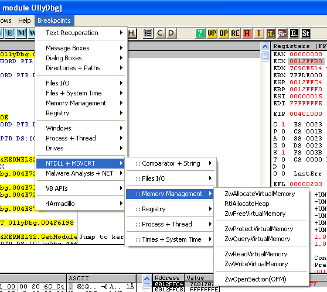
Task: Open Files + System Time submenu
Action: coord(81,93)
